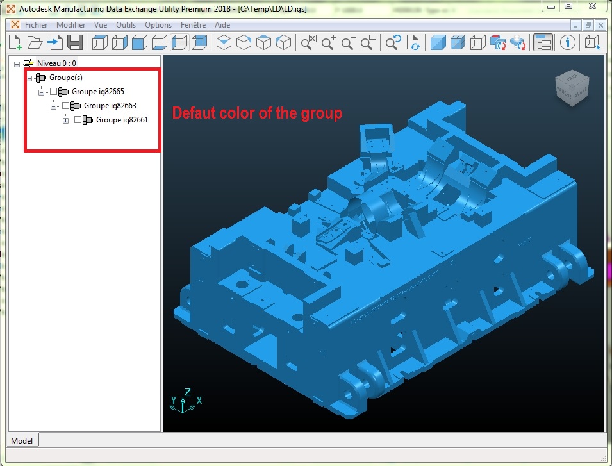Collapse the Niveau 0 : 0 root node

17,63
